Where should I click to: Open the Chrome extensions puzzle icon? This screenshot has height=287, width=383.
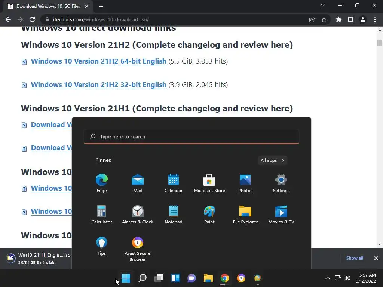point(338,19)
